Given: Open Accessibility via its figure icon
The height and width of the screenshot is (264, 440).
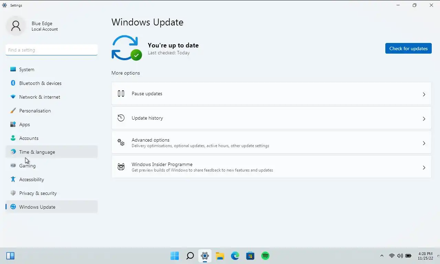Looking at the screenshot, I should [13, 179].
